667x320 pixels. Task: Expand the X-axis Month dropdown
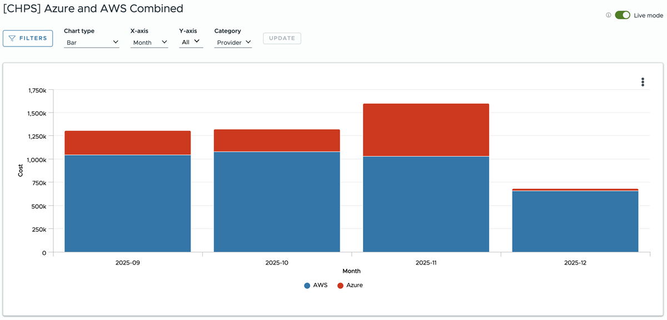coord(150,42)
